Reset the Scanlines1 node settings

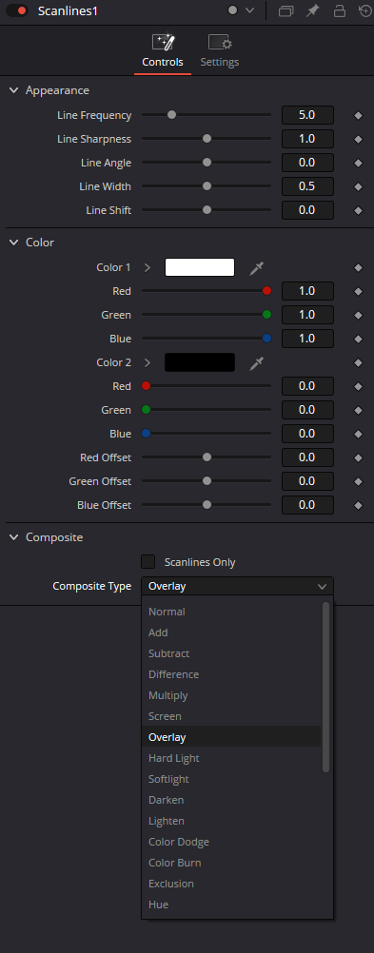tap(365, 11)
